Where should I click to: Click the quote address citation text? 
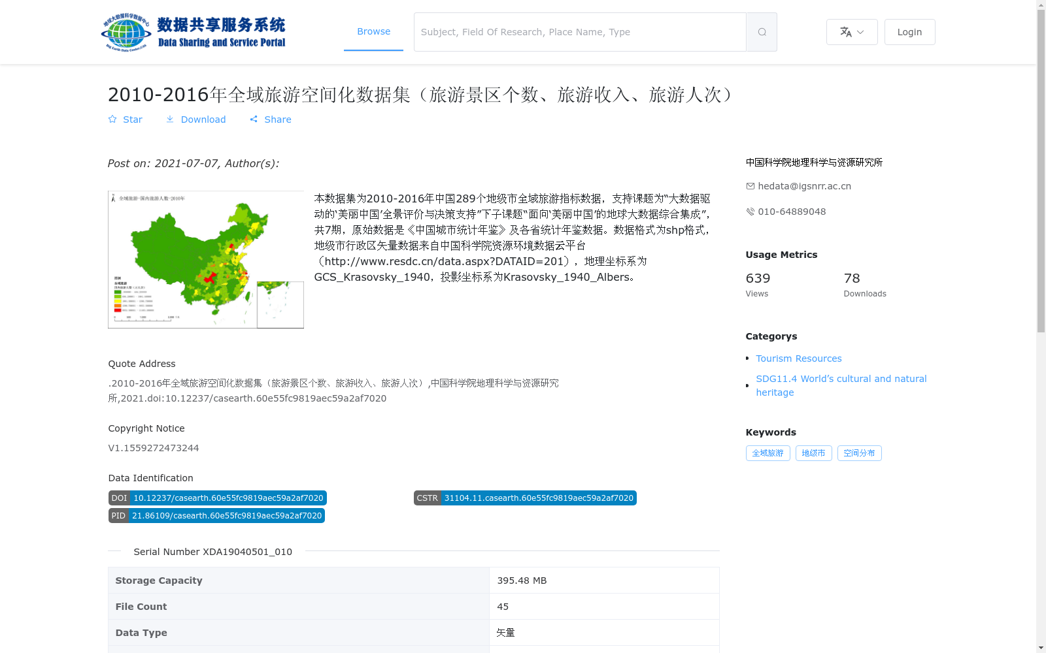tap(333, 390)
